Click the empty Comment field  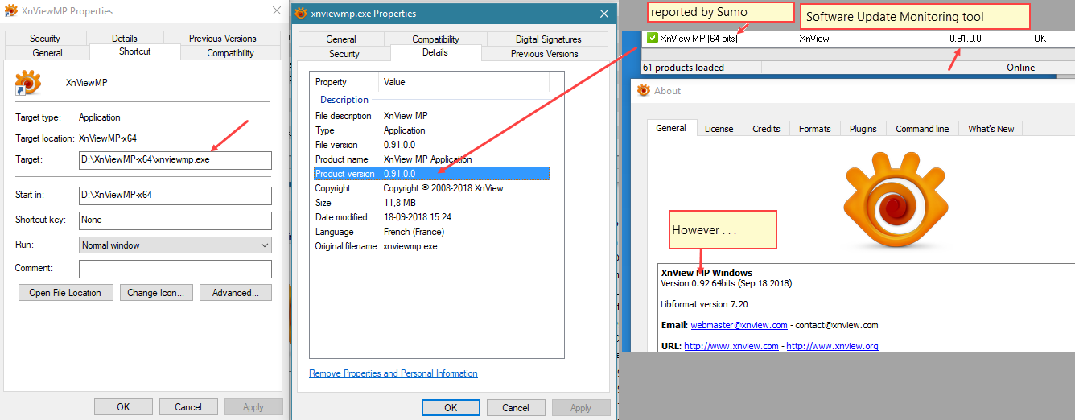175,269
